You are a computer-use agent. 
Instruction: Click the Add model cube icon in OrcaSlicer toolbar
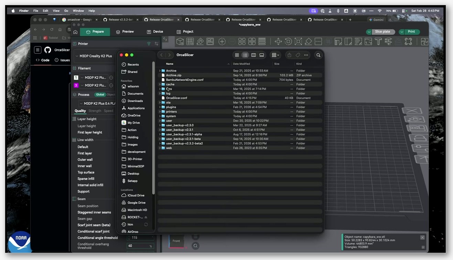coord(180,42)
